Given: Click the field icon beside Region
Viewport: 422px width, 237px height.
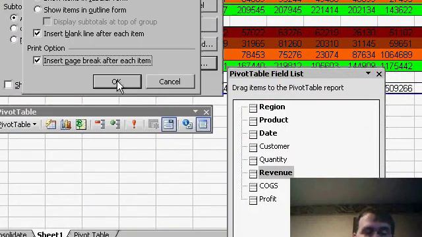Looking at the screenshot, I should point(253,108).
